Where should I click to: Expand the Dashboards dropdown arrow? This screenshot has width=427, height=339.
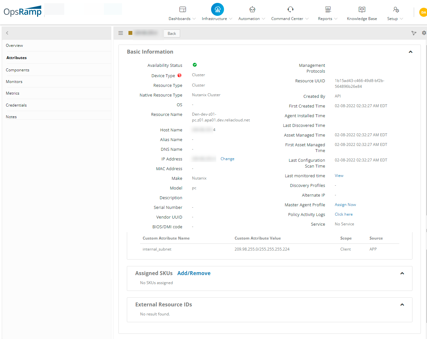[194, 19]
